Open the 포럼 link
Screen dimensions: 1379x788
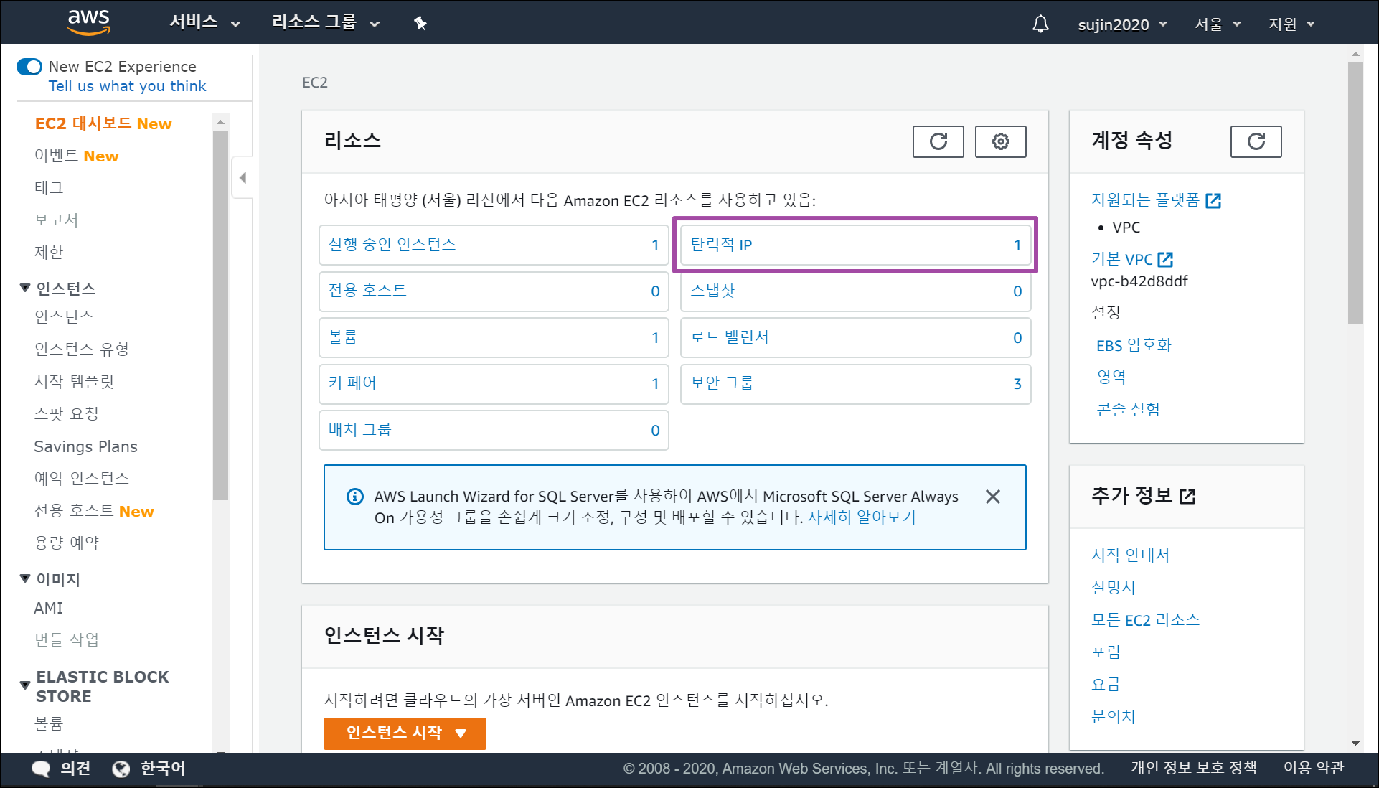[1106, 652]
